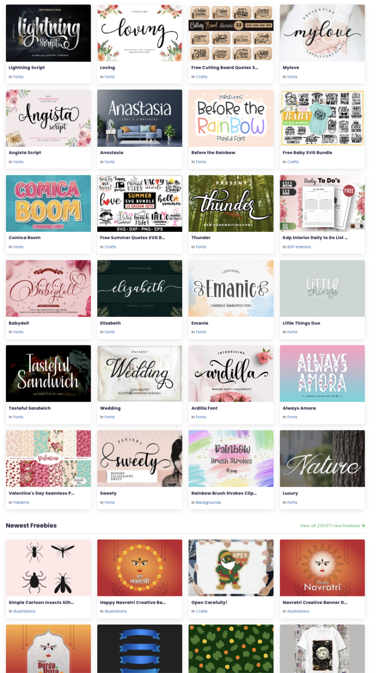Screen dimensions: 379x673
Task: View the Anastasia font thumbnail
Action: tap(140, 118)
